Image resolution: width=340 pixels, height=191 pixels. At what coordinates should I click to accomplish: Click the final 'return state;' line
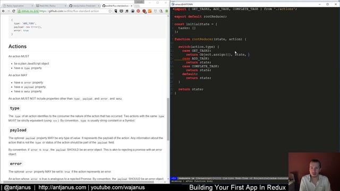[x=191, y=89]
